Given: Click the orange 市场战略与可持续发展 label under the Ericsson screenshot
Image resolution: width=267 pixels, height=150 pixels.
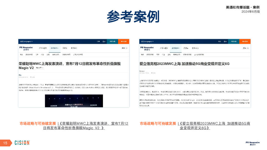Looking at the screenshot, I should (x=158, y=123).
